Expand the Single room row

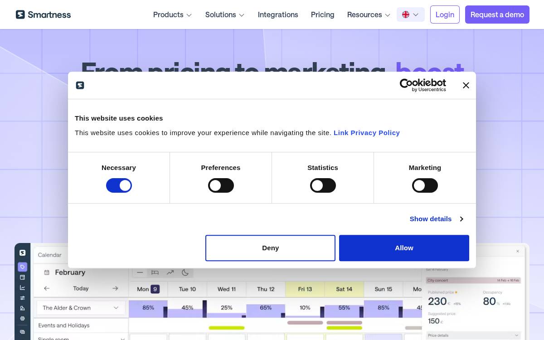[81, 338]
